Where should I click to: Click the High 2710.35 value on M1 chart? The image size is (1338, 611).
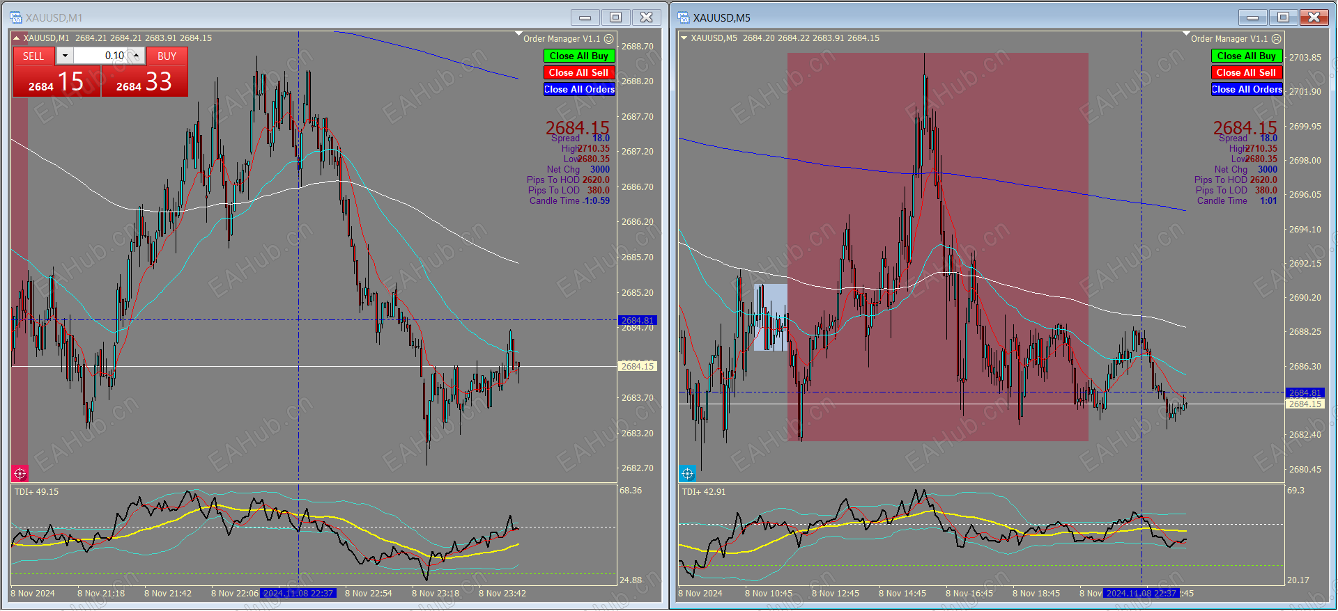pyautogui.click(x=594, y=149)
